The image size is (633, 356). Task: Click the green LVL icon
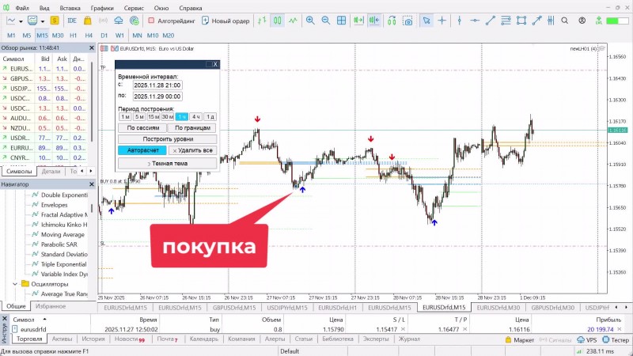599,21
